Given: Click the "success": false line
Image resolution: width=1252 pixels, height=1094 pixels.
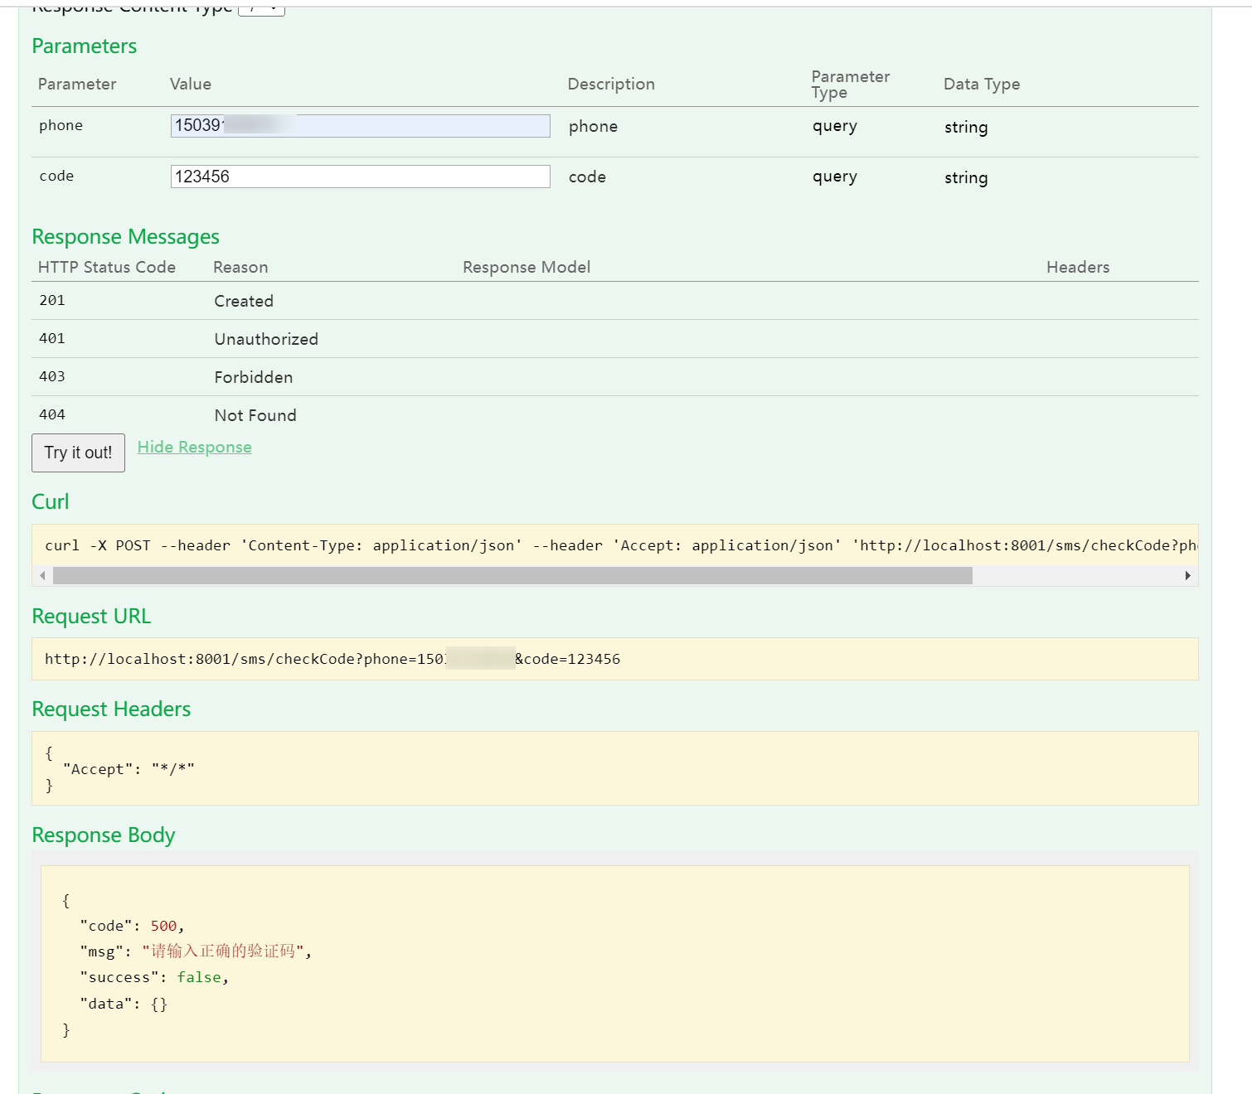Looking at the screenshot, I should (154, 978).
